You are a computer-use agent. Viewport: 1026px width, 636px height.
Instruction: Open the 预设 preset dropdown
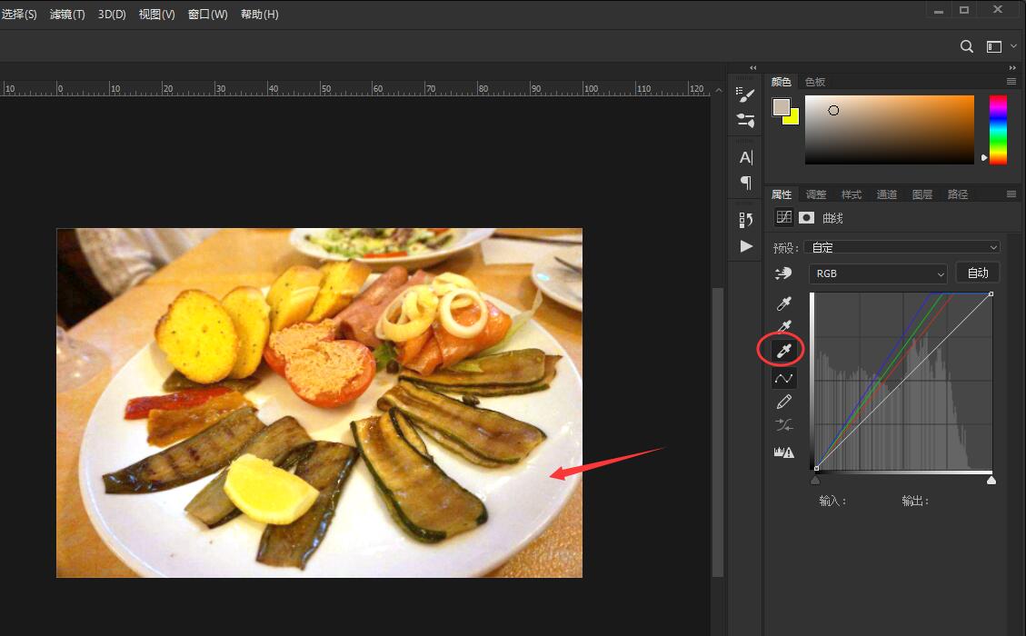pyautogui.click(x=902, y=247)
